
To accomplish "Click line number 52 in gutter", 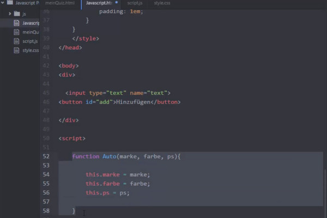I will [x=46, y=156].
